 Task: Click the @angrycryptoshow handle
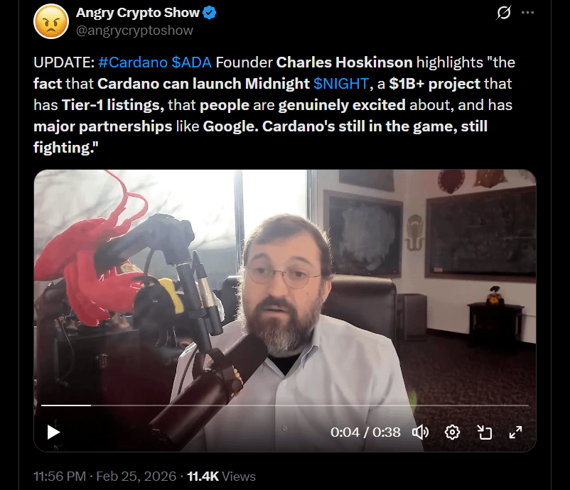(x=134, y=31)
